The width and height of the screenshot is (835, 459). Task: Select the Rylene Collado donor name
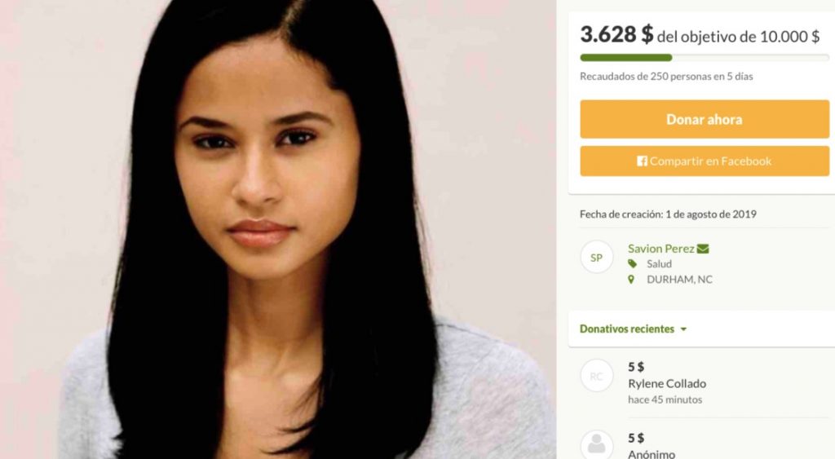pos(667,383)
